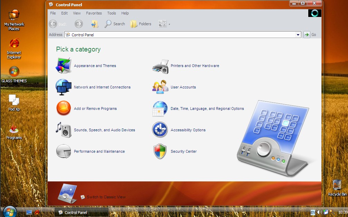Click the Accessibility Options blue icon
The image size is (348, 217).
(x=160, y=130)
